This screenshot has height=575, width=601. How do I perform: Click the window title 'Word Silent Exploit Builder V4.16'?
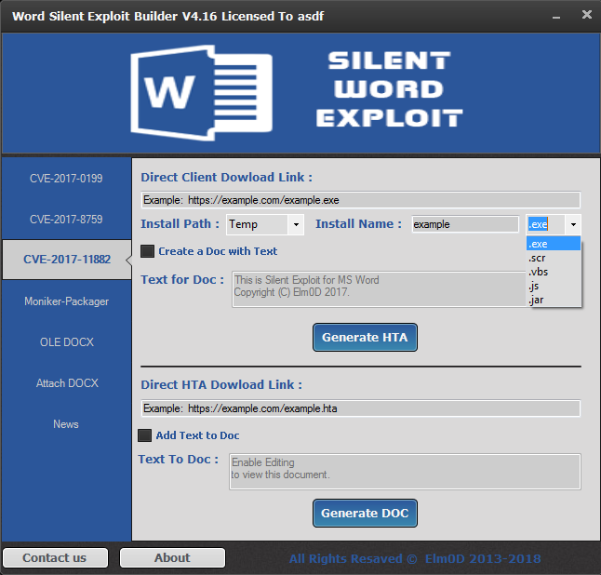pos(114,16)
